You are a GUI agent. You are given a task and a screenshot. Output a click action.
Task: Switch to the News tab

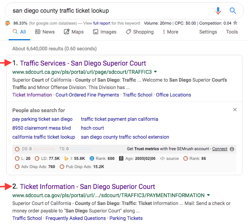(x=45, y=32)
